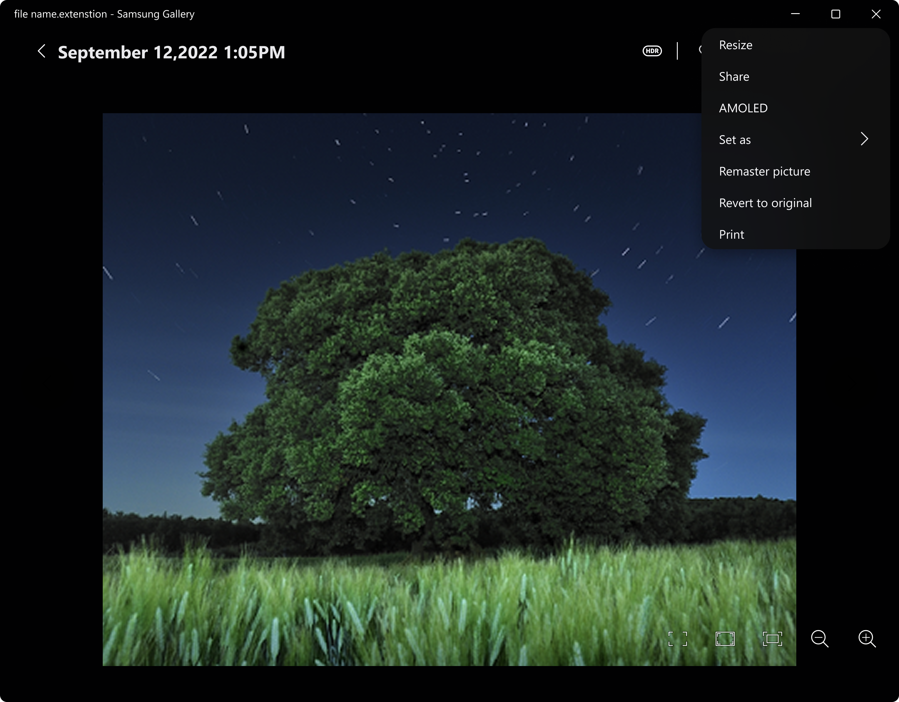The image size is (899, 702).
Task: Expand the Set as submenu
Action: (x=864, y=139)
